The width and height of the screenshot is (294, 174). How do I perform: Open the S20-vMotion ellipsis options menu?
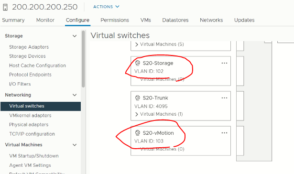pyautogui.click(x=224, y=133)
